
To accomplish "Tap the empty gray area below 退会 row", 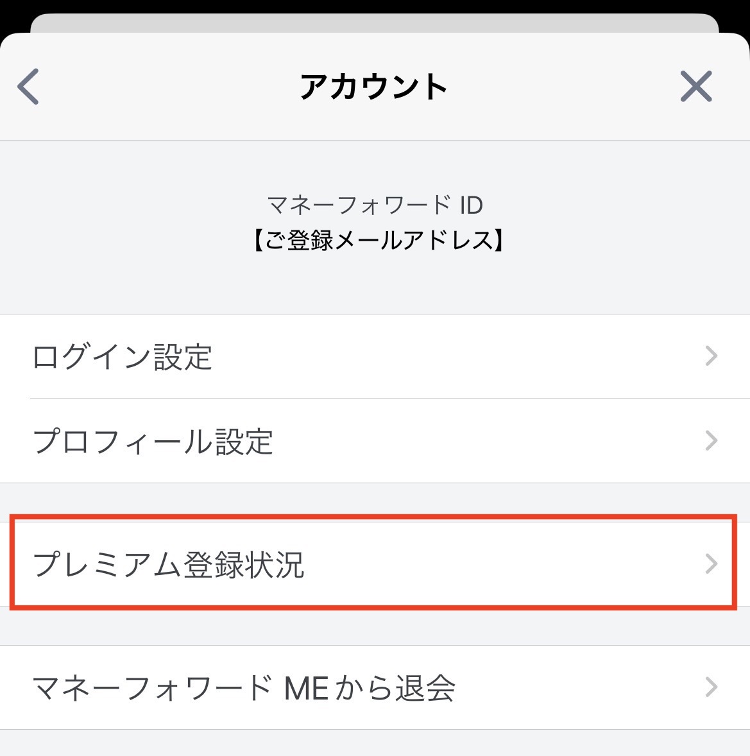I will click(x=375, y=743).
